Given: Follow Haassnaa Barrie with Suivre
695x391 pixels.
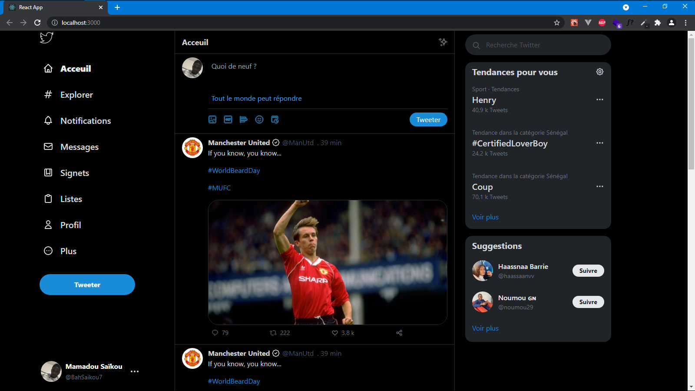Looking at the screenshot, I should coord(588,271).
